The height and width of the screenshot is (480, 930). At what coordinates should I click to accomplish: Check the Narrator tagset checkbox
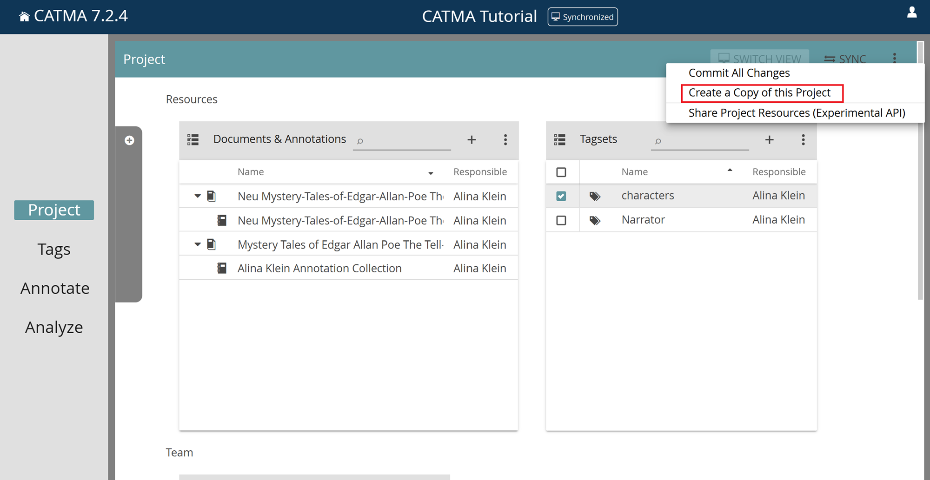coord(562,219)
